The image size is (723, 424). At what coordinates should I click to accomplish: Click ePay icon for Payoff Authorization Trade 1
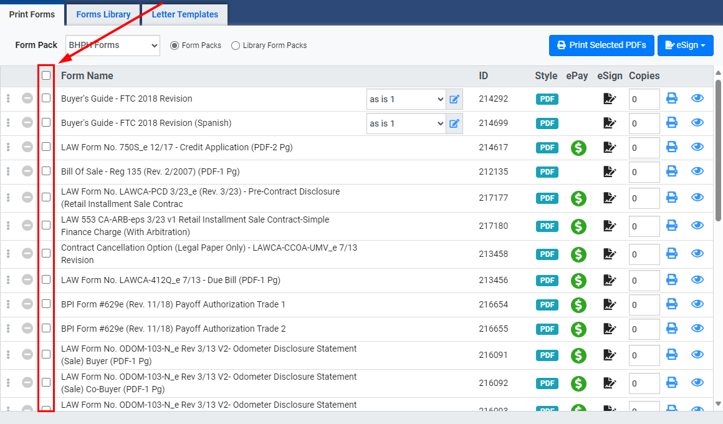578,305
